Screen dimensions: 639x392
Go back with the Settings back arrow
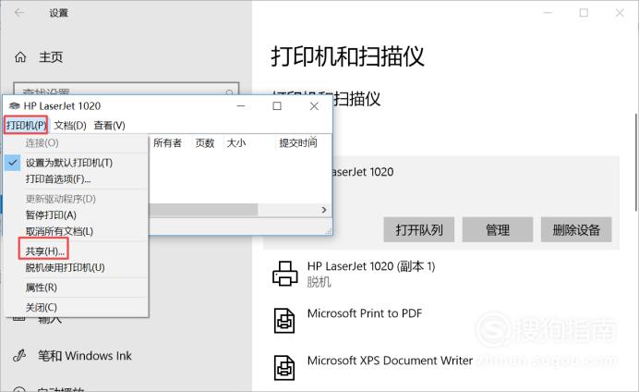[19, 13]
